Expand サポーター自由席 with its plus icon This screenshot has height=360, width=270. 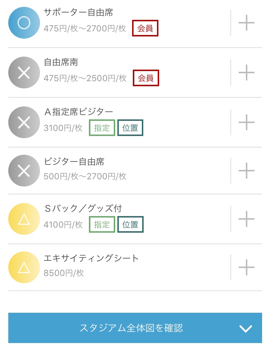pos(247,23)
